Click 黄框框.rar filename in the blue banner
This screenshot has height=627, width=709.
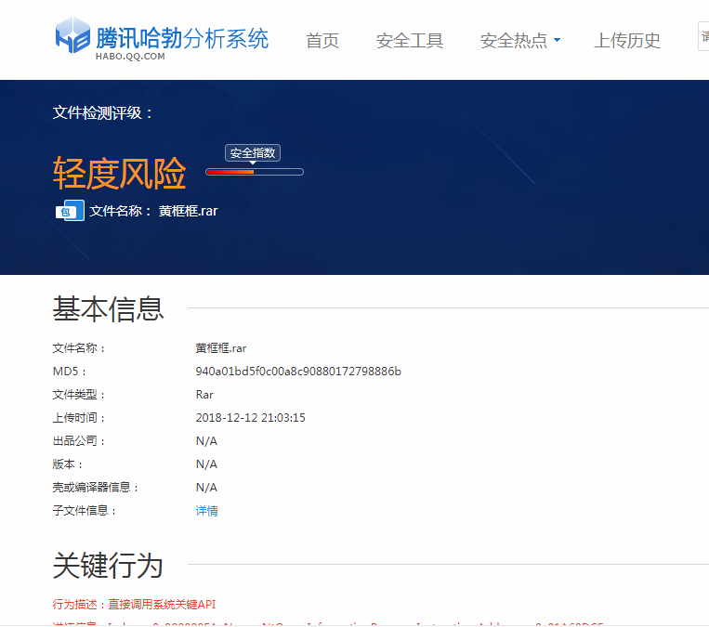188,211
